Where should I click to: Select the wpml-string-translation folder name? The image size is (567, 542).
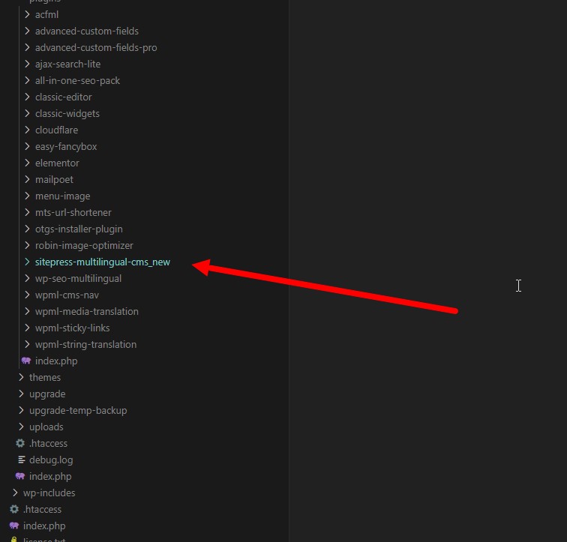(x=86, y=344)
